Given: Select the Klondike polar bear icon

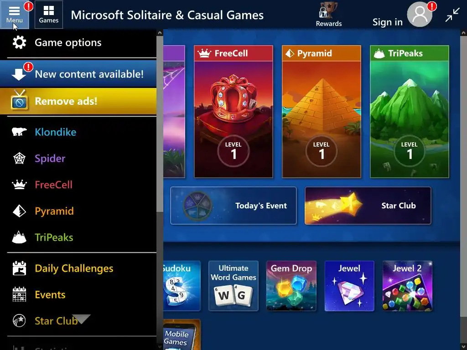Looking at the screenshot, I should [x=19, y=132].
